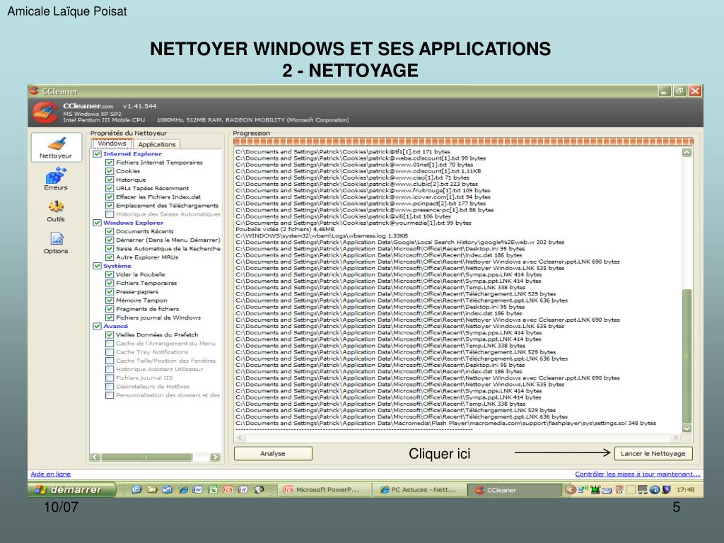
Task: Toggle Démarrer (Dans le Menu Démarrer) checkbox
Action: point(110,240)
